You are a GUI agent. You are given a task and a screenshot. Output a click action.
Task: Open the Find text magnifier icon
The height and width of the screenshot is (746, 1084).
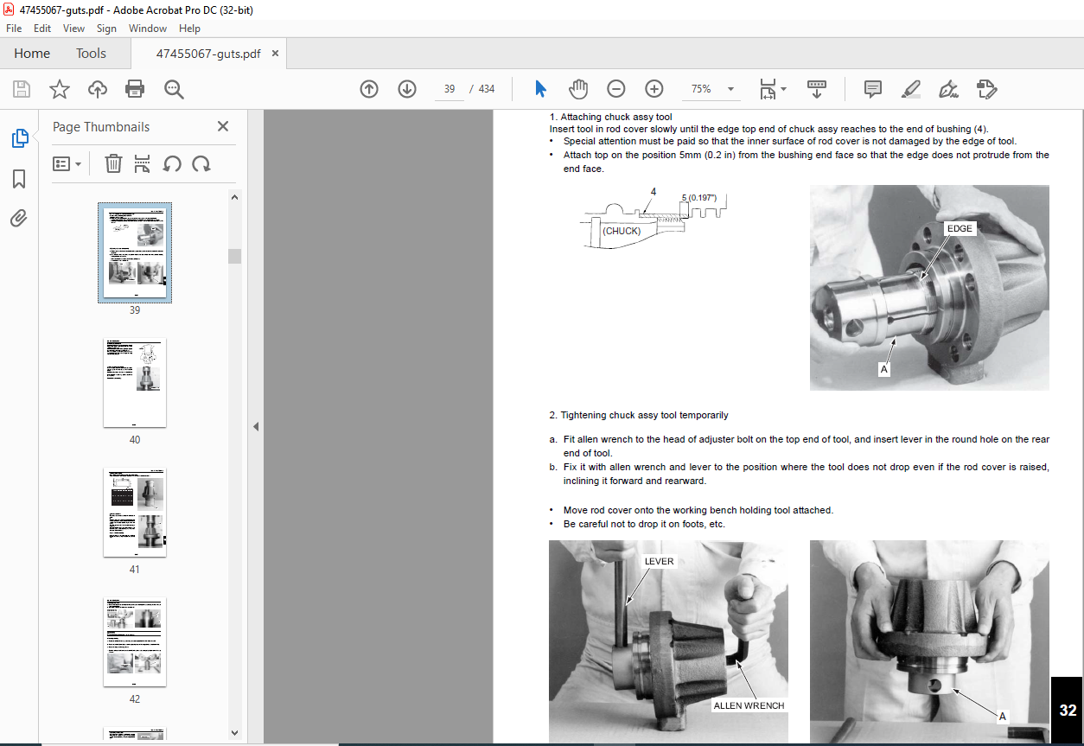(x=174, y=89)
